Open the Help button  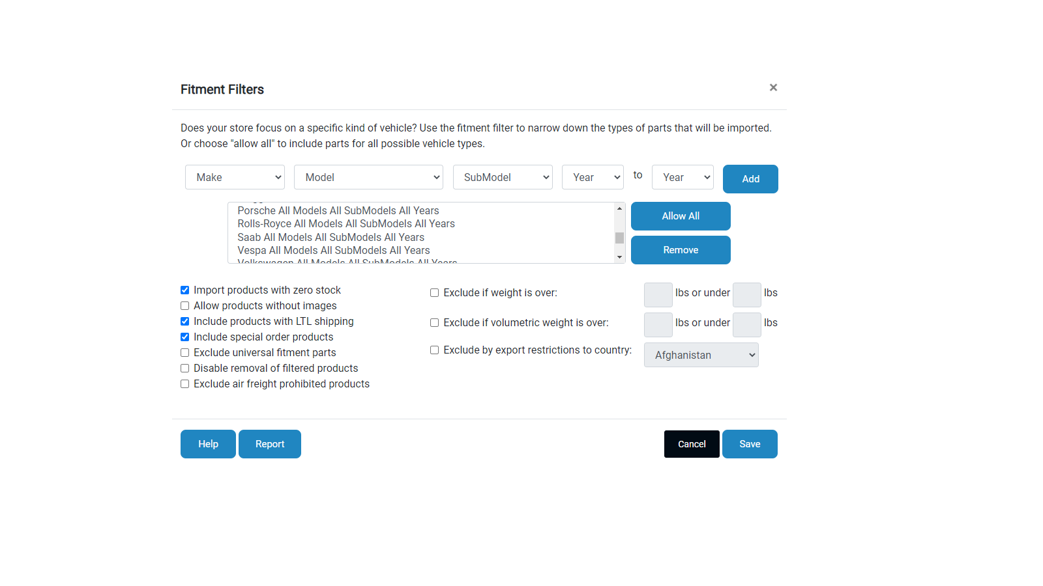point(208,444)
